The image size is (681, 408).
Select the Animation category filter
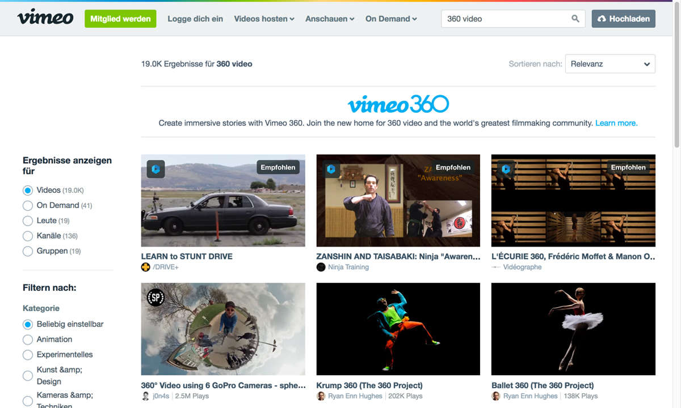click(27, 339)
